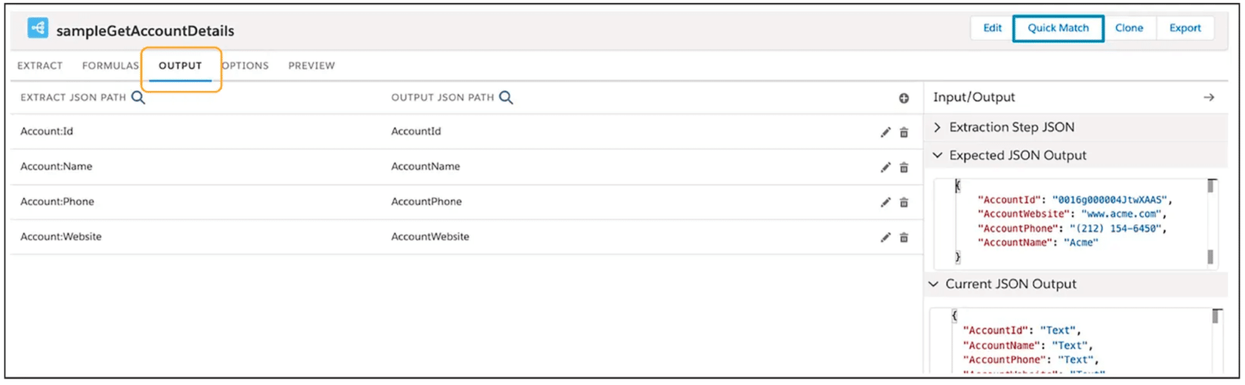This screenshot has height=385, width=1245.
Task: Delete the Account:Id mapping row
Action: (904, 132)
